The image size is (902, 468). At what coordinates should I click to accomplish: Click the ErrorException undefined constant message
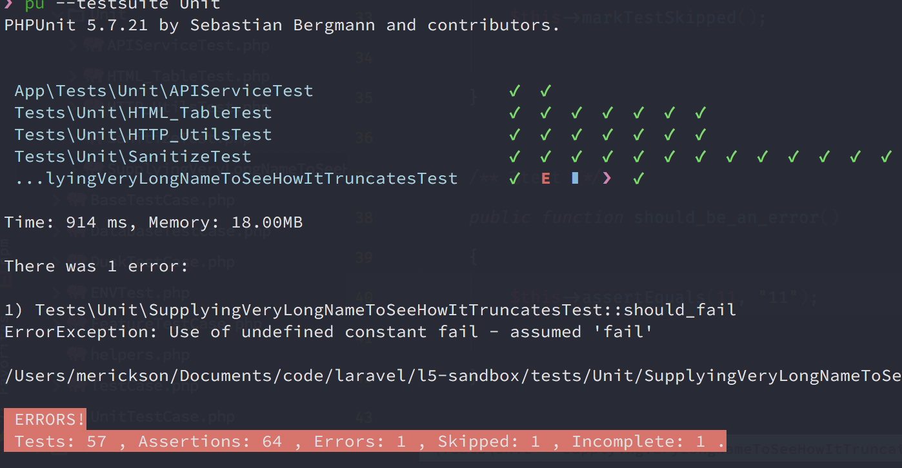(x=329, y=332)
